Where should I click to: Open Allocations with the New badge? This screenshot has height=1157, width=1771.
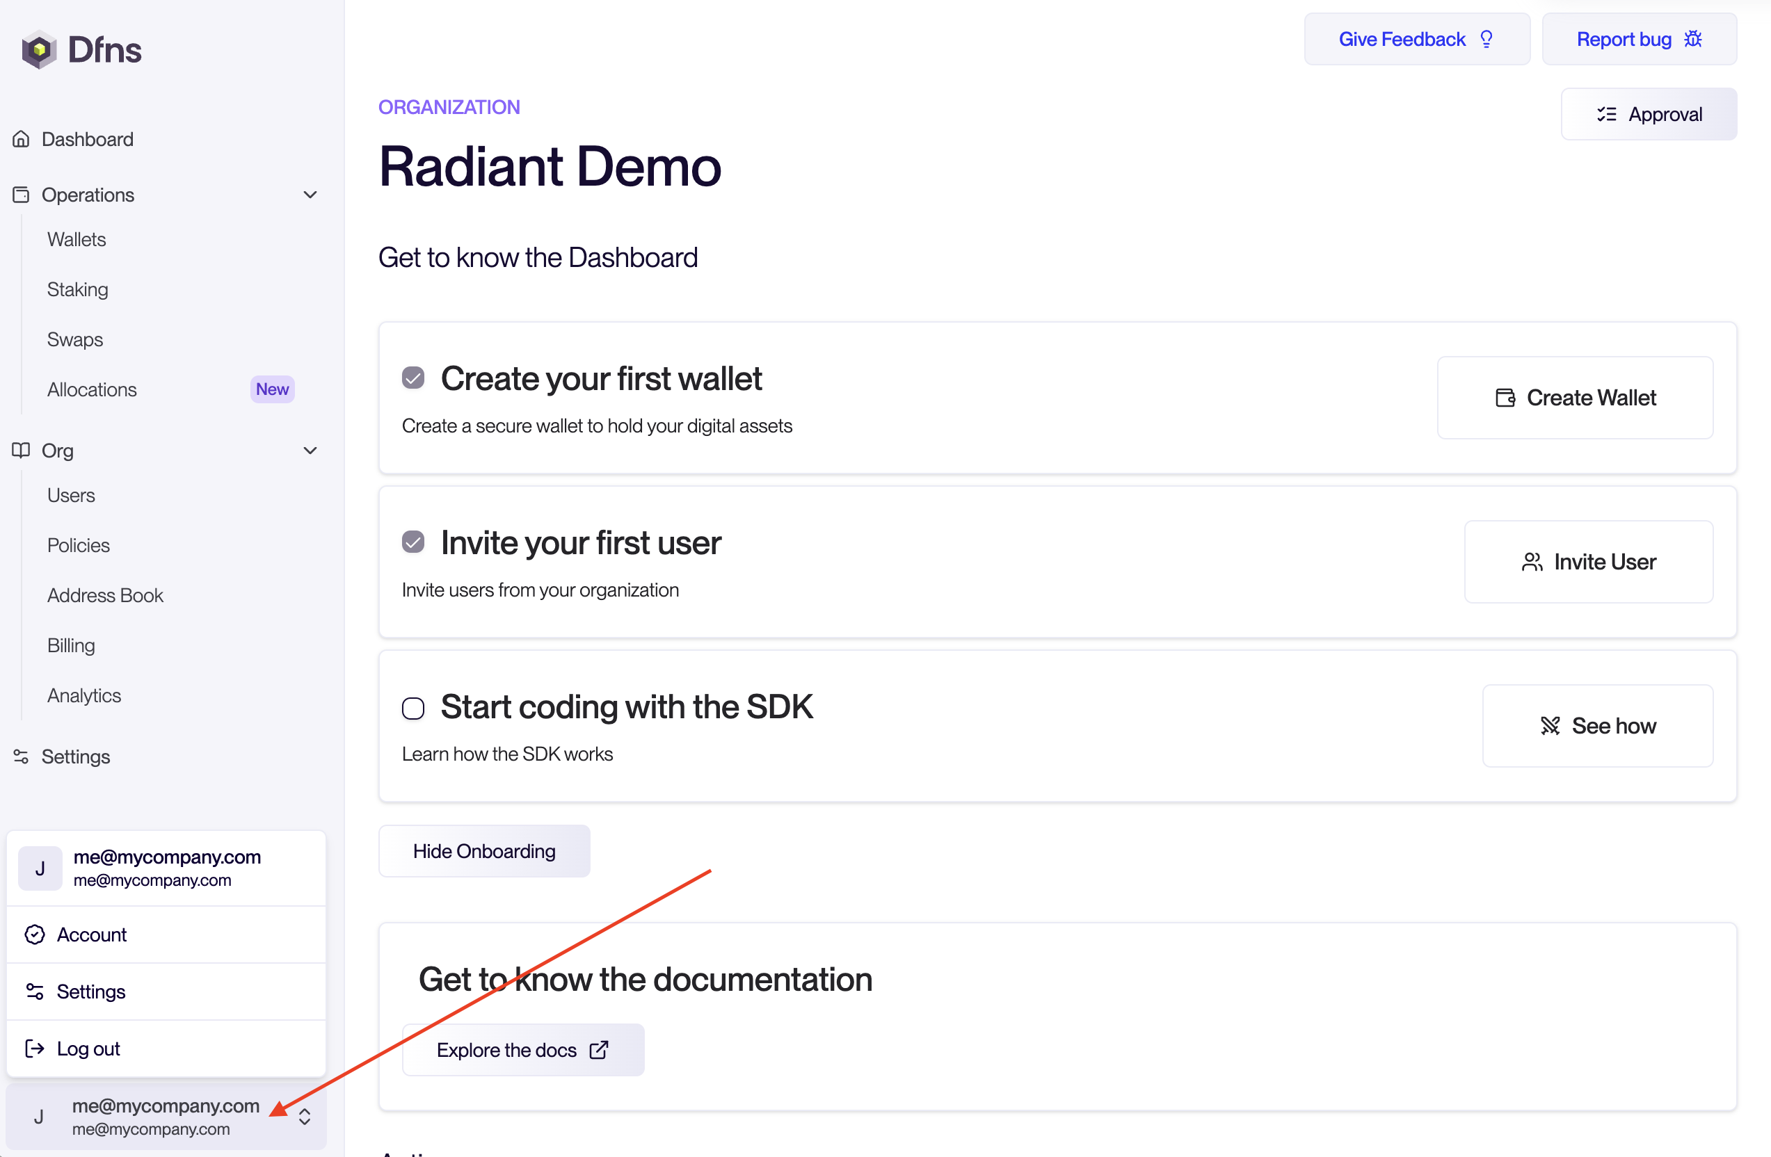(93, 389)
